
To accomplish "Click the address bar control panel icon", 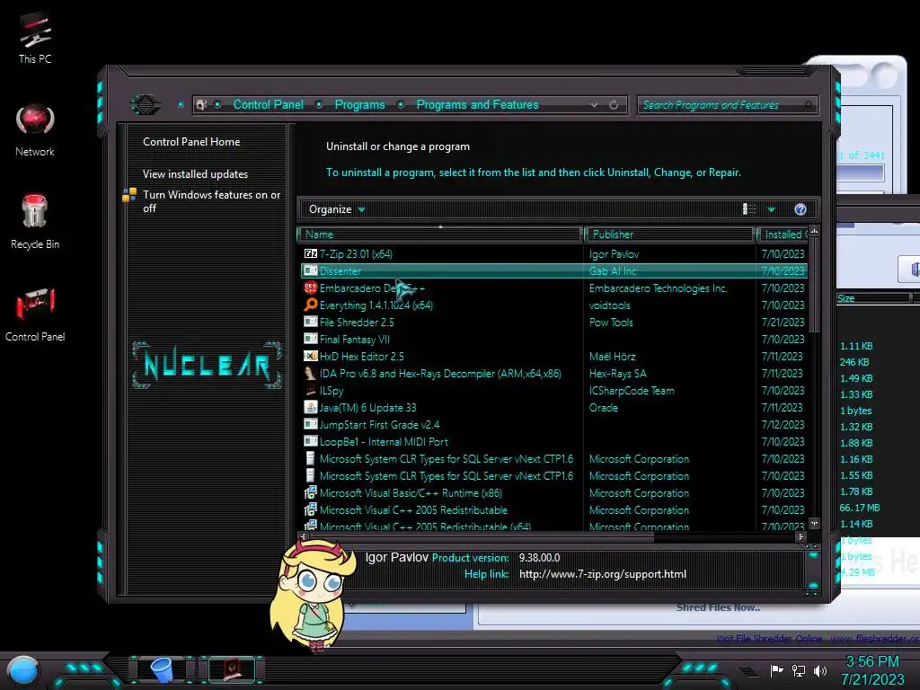I will tap(201, 105).
